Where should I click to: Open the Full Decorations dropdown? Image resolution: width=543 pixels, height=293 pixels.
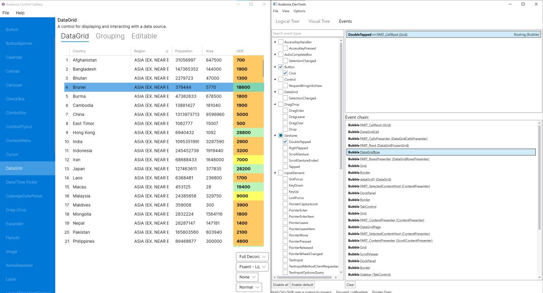[252, 257]
